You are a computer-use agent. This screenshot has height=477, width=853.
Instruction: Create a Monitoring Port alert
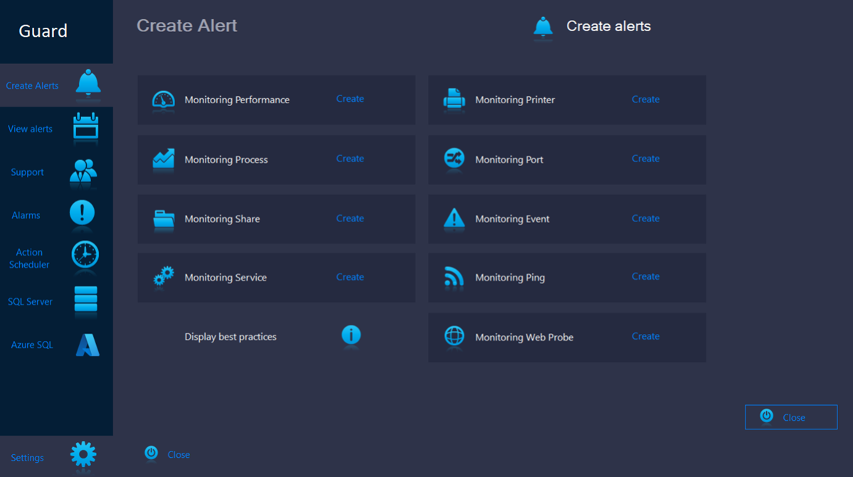point(646,159)
